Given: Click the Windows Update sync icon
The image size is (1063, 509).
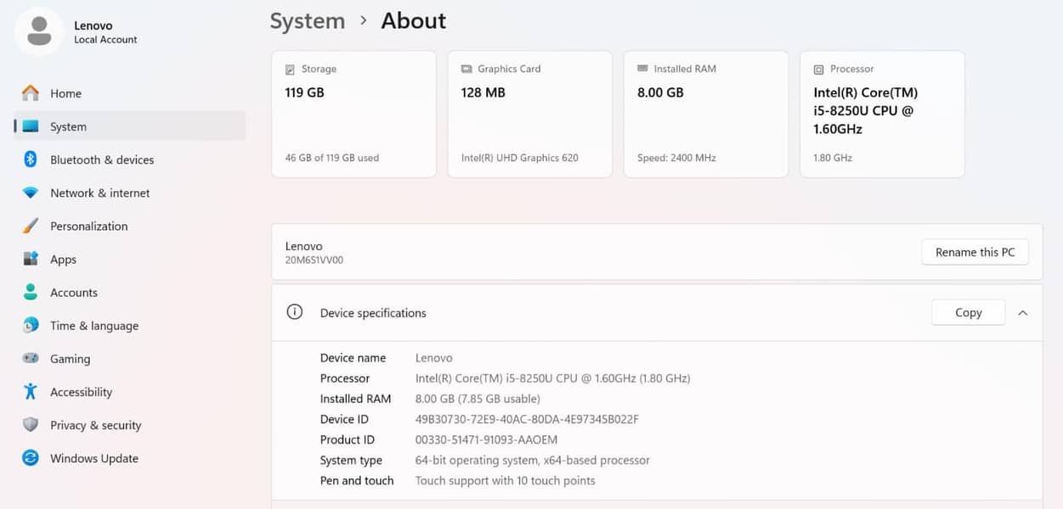Looking at the screenshot, I should 31,458.
